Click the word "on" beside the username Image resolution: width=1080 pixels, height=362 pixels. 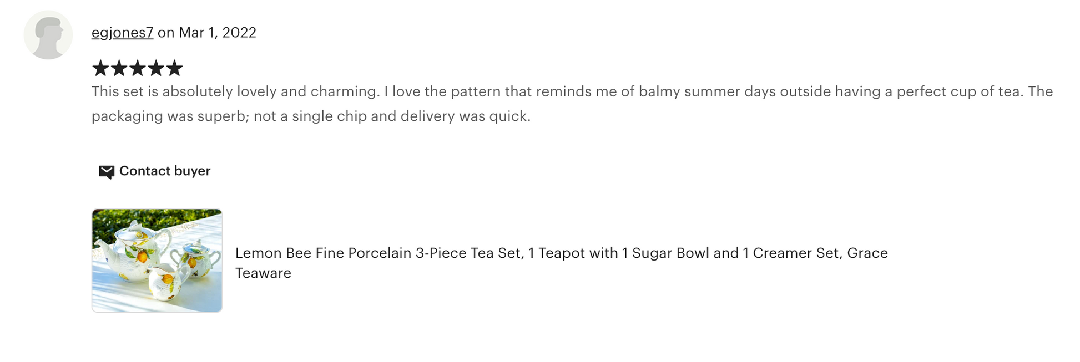tap(166, 33)
